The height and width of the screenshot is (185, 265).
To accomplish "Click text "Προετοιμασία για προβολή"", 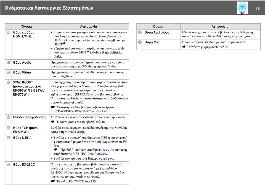I will (75, 122).
